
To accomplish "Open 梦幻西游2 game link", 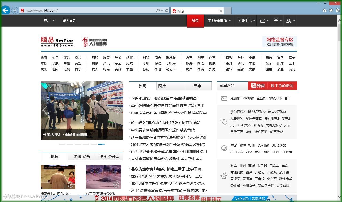I will (x=238, y=112).
